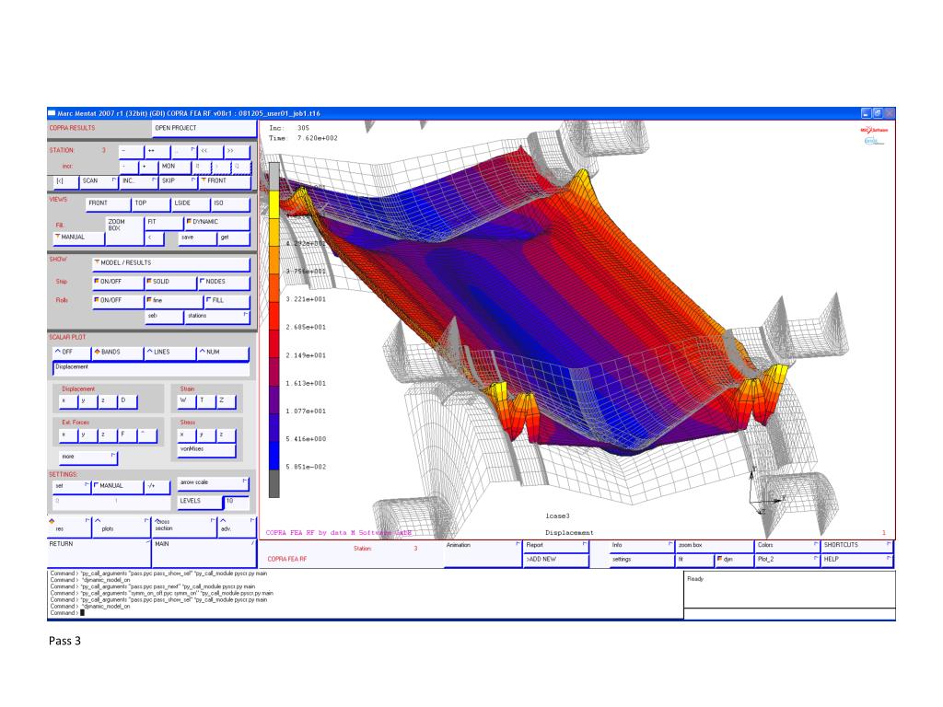Image resolution: width=943 pixels, height=707 pixels.
Task: Open the Plot_2 menu
Action: [787, 560]
